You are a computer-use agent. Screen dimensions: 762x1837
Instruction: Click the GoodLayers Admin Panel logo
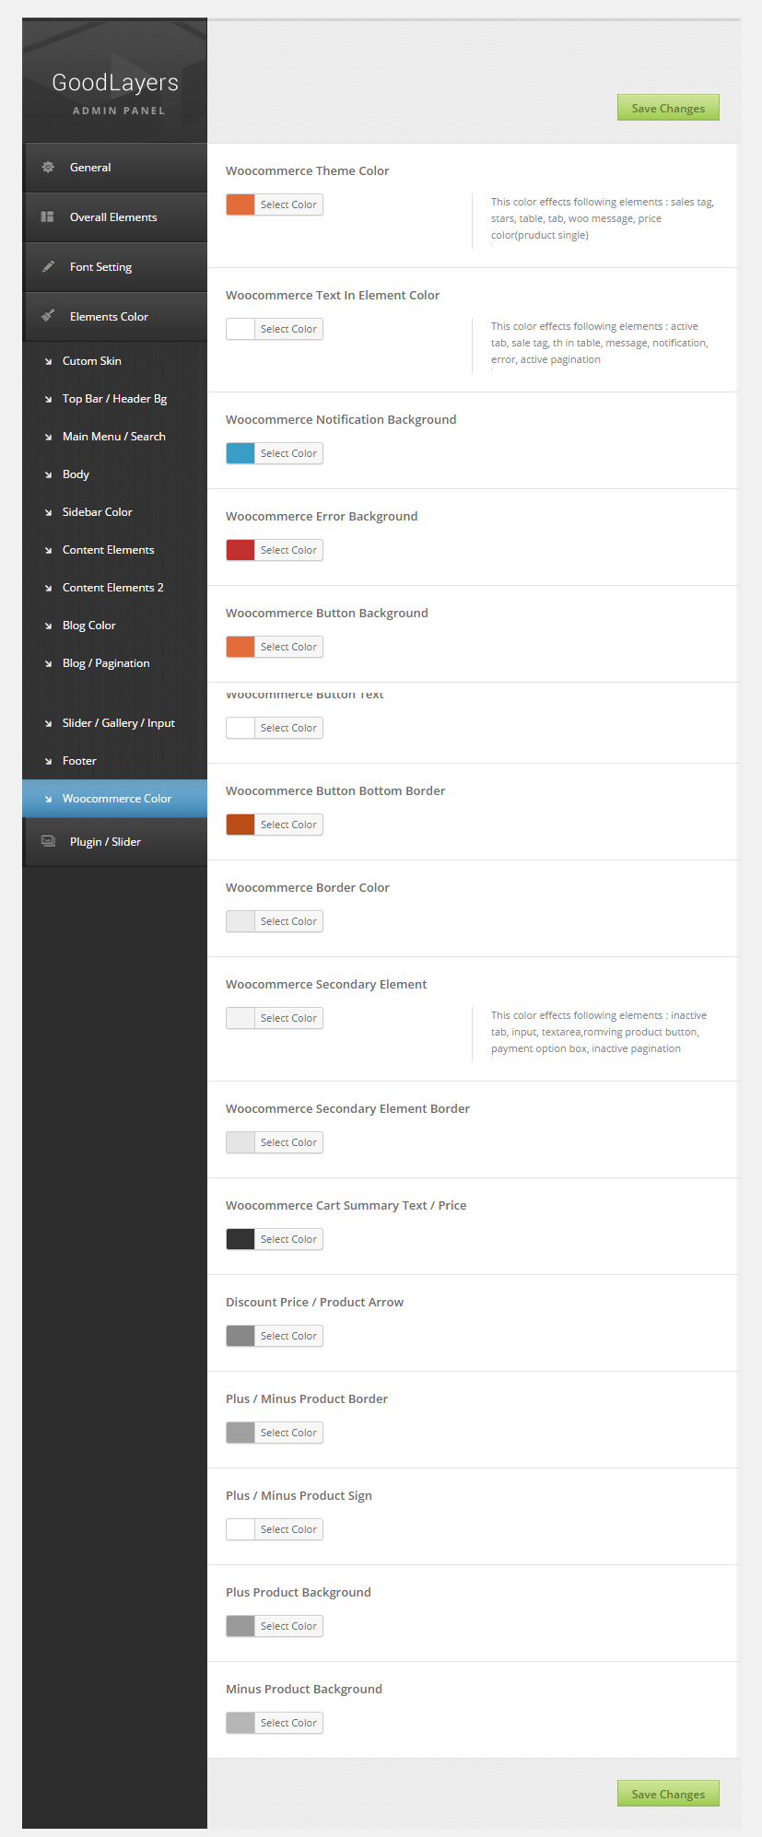click(115, 92)
